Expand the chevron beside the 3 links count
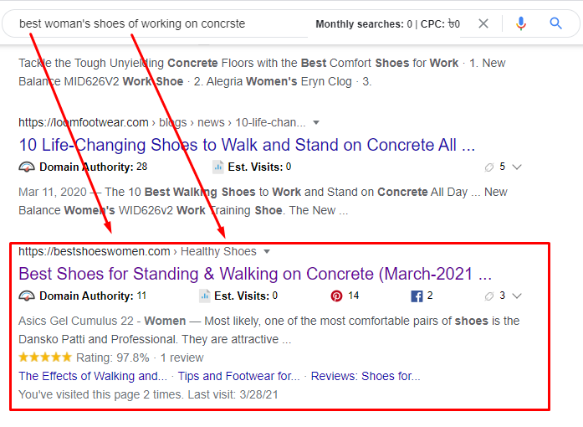 [517, 296]
